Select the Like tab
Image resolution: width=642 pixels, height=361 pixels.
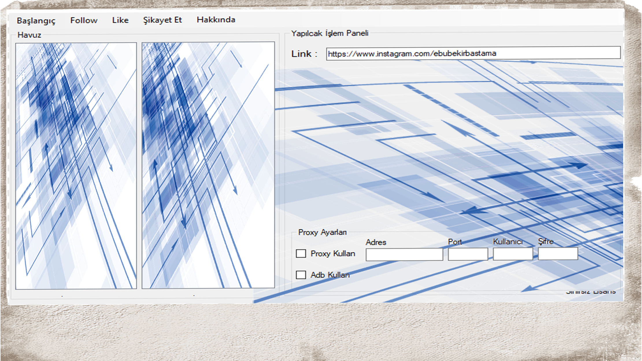(120, 20)
